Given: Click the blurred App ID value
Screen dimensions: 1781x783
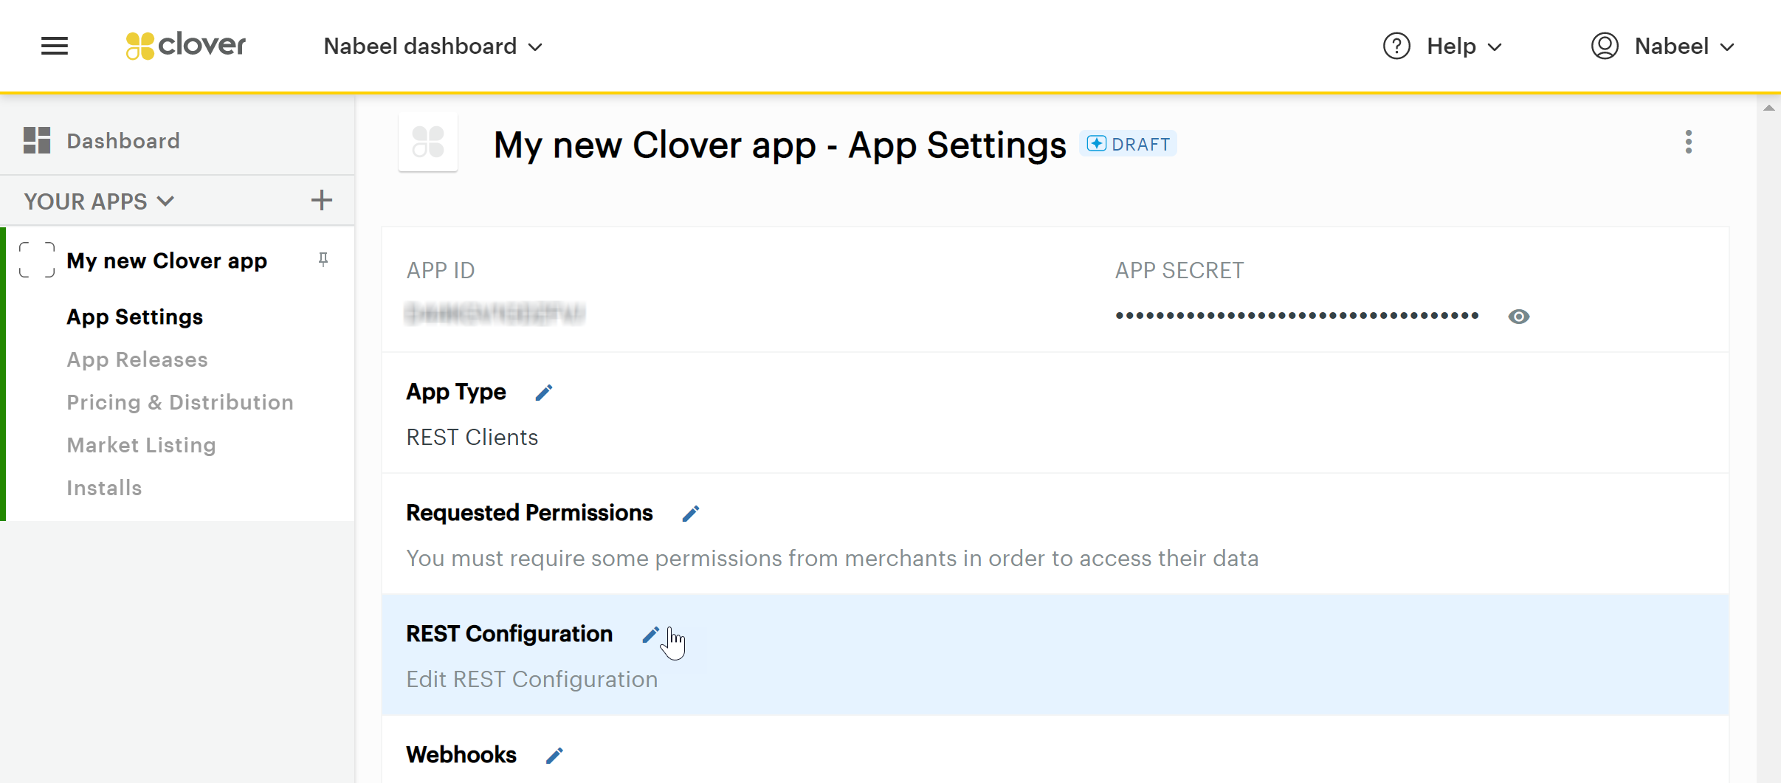Looking at the screenshot, I should click(495, 314).
